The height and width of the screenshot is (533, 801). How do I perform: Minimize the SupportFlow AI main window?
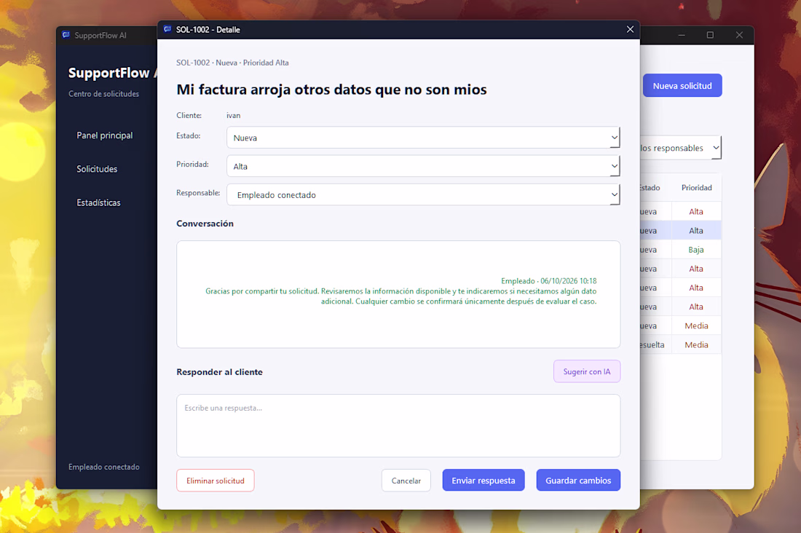coord(682,35)
